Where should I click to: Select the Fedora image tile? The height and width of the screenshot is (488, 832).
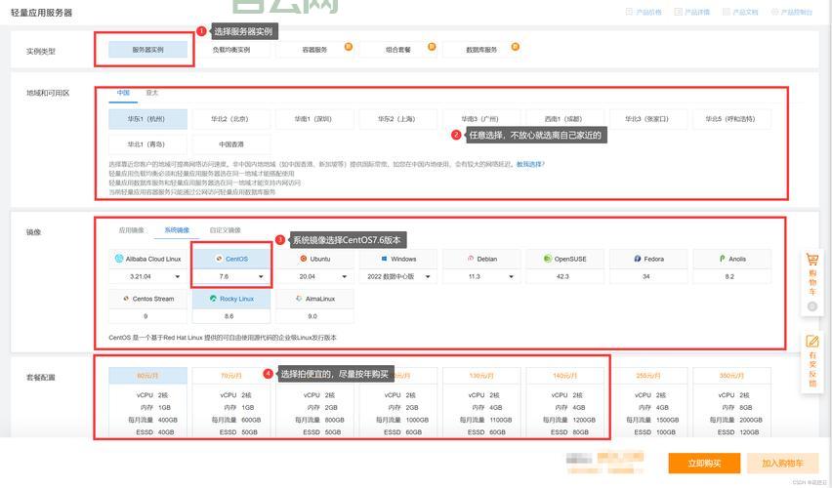click(647, 259)
